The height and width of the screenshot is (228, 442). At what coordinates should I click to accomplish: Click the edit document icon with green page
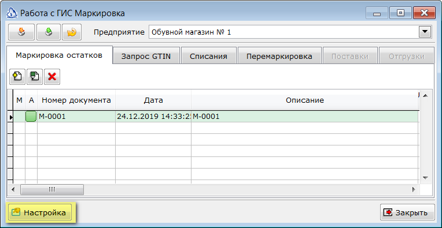coord(35,76)
